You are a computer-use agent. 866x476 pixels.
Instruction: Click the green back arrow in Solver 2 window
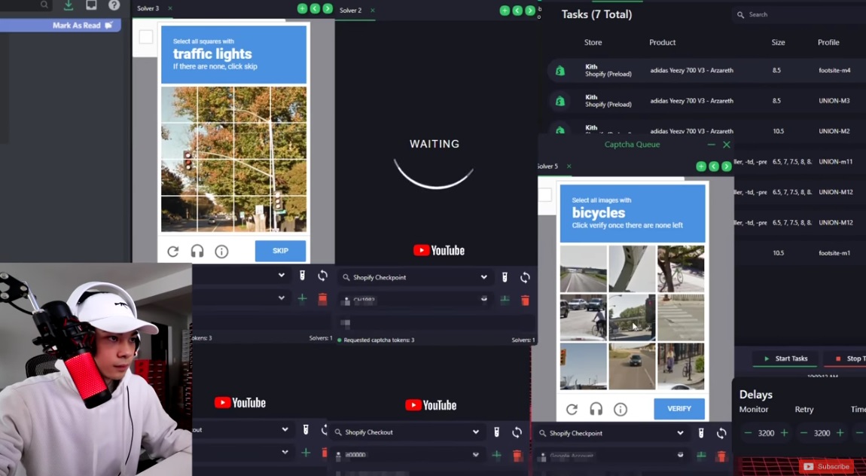click(517, 11)
